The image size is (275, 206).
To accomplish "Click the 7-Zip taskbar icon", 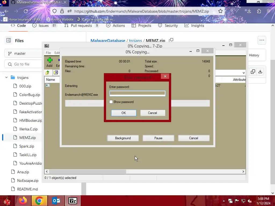I will pos(73,201).
